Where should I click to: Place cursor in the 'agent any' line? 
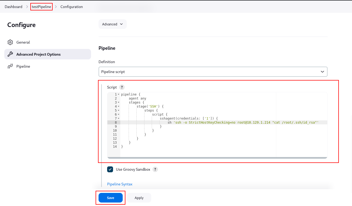point(137,98)
